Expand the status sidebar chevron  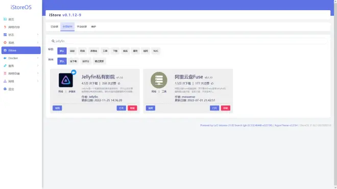(x=38, y=35)
